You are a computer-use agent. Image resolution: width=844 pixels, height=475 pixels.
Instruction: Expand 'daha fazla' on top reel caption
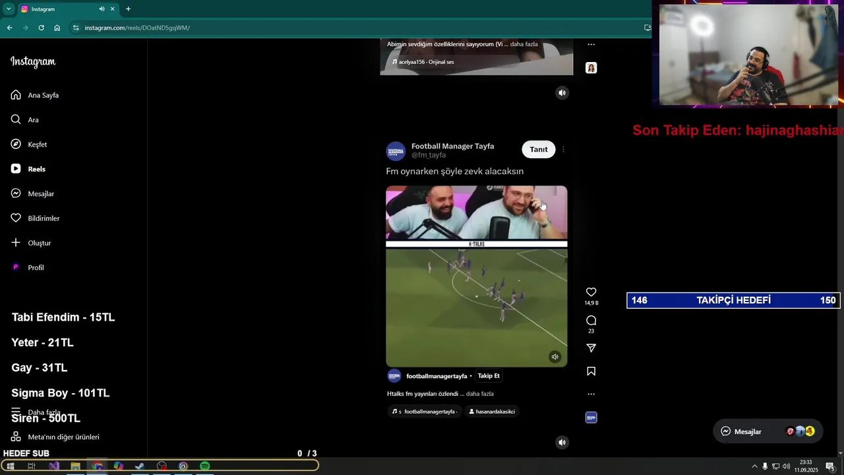(524, 44)
